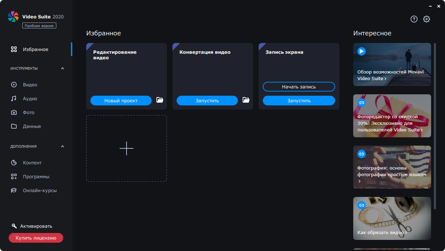The image size is (445, 251).
Task: Click the plus icon to add a favorite
Action: tap(127, 148)
